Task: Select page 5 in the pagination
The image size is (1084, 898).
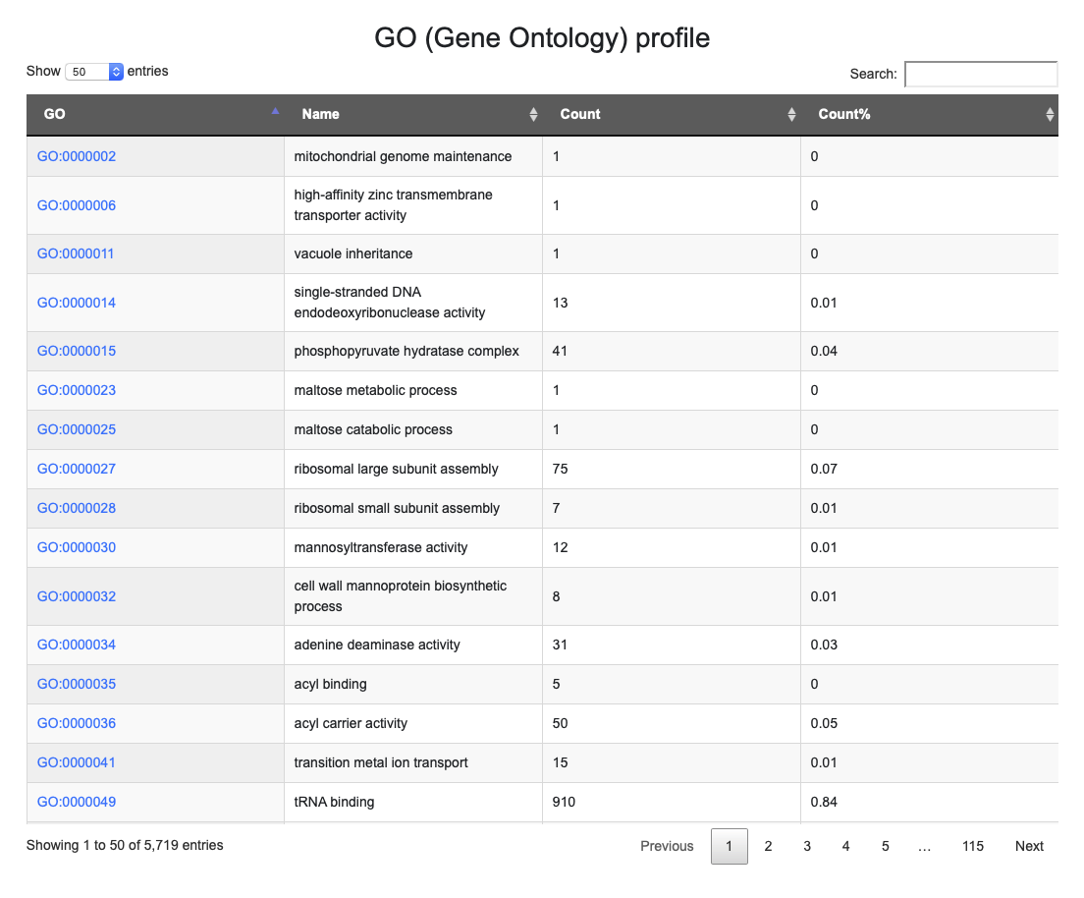Action: pyautogui.click(x=885, y=846)
